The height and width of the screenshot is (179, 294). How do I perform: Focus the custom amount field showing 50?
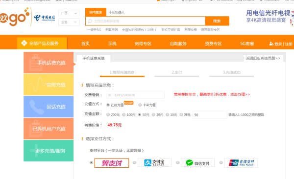point(210,115)
